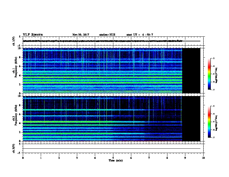Image resolution: width=229 pixels, height=177 pixels.
Task: Click the "-7" label on ch.2 color scale
Action: click(213, 137)
